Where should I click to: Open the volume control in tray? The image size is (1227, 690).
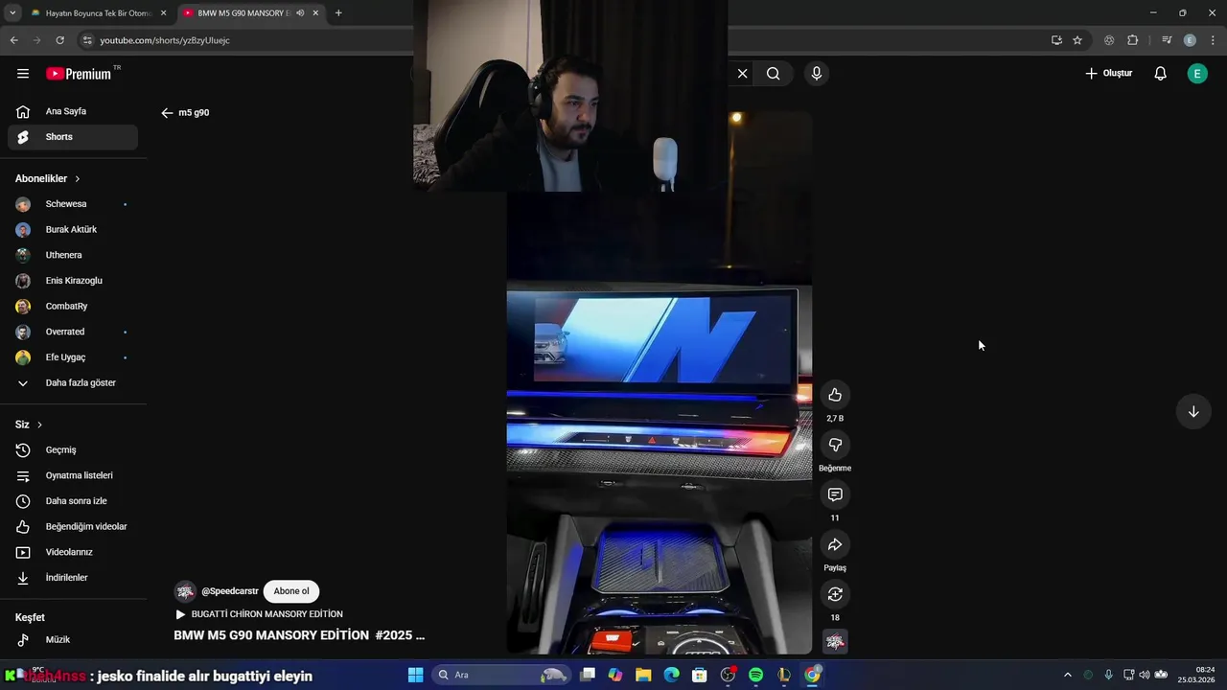coord(1144,675)
